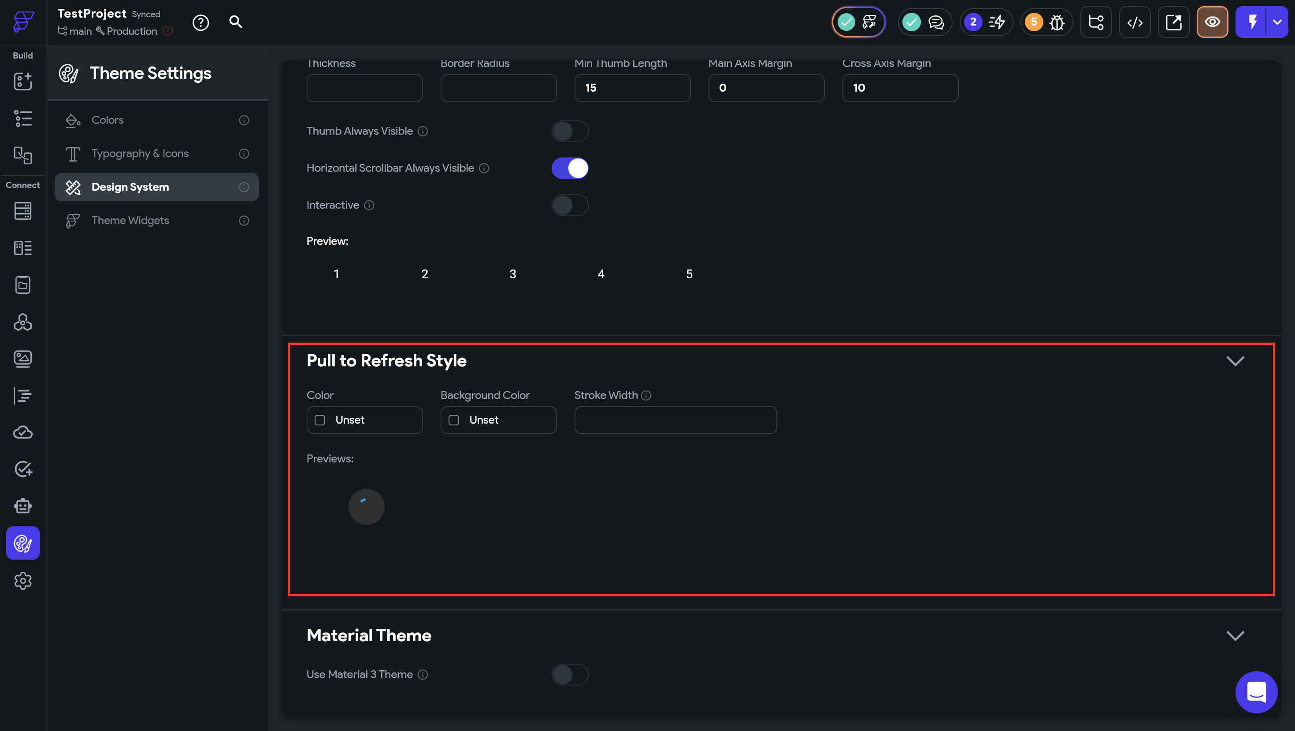
Task: Enable Thumb Always Visible toggle
Action: [x=570, y=131]
